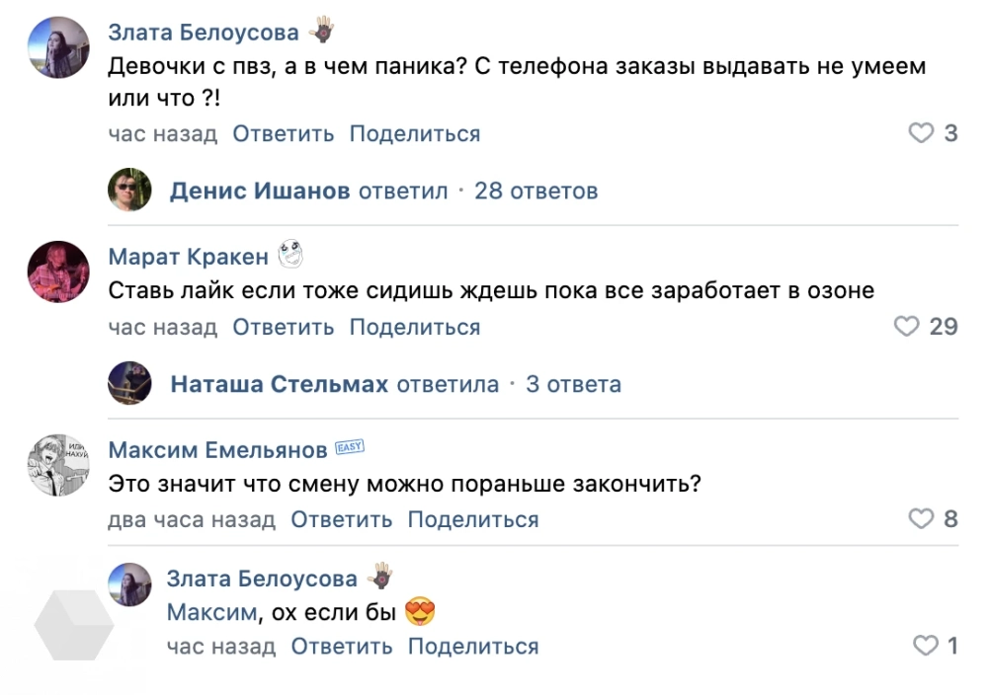Click Денис Ишанов's small avatar
Viewport: 988px width, 695px height.
coord(129,190)
